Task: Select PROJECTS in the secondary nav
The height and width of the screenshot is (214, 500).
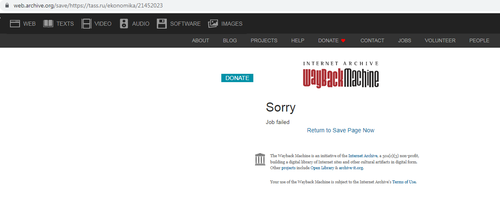Action: [264, 41]
